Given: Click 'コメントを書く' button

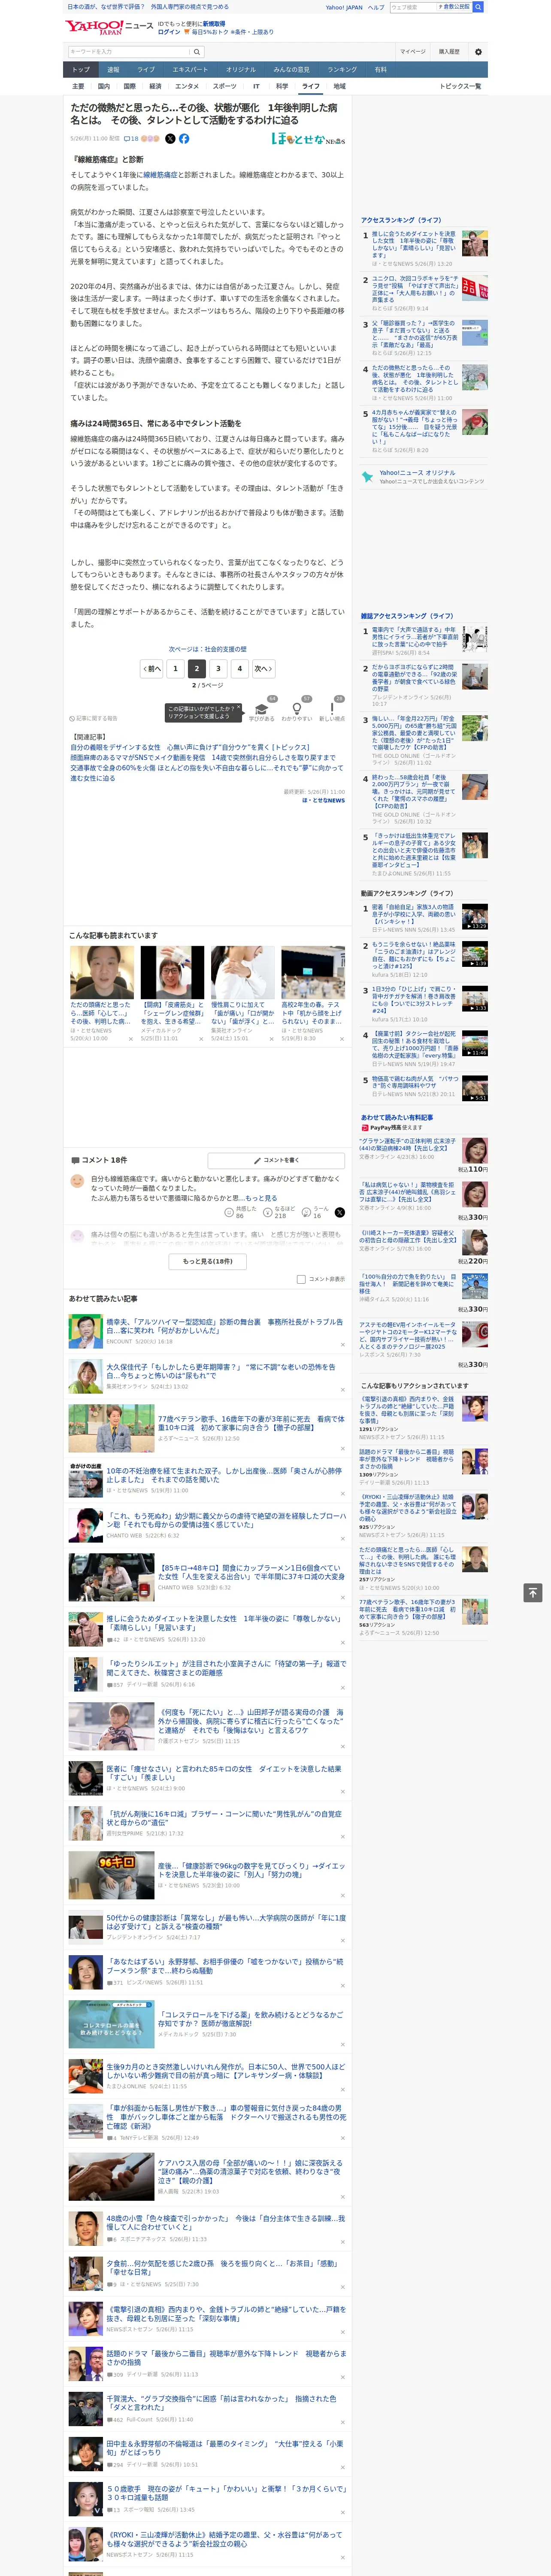Looking at the screenshot, I should point(277,1160).
